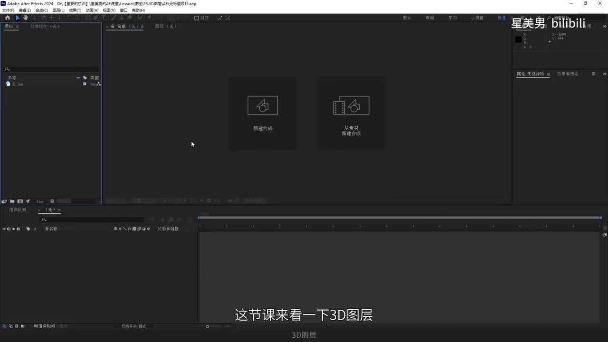This screenshot has height=342, width=608.
Task: Click the 新建合成 button label
Action: pyautogui.click(x=263, y=128)
